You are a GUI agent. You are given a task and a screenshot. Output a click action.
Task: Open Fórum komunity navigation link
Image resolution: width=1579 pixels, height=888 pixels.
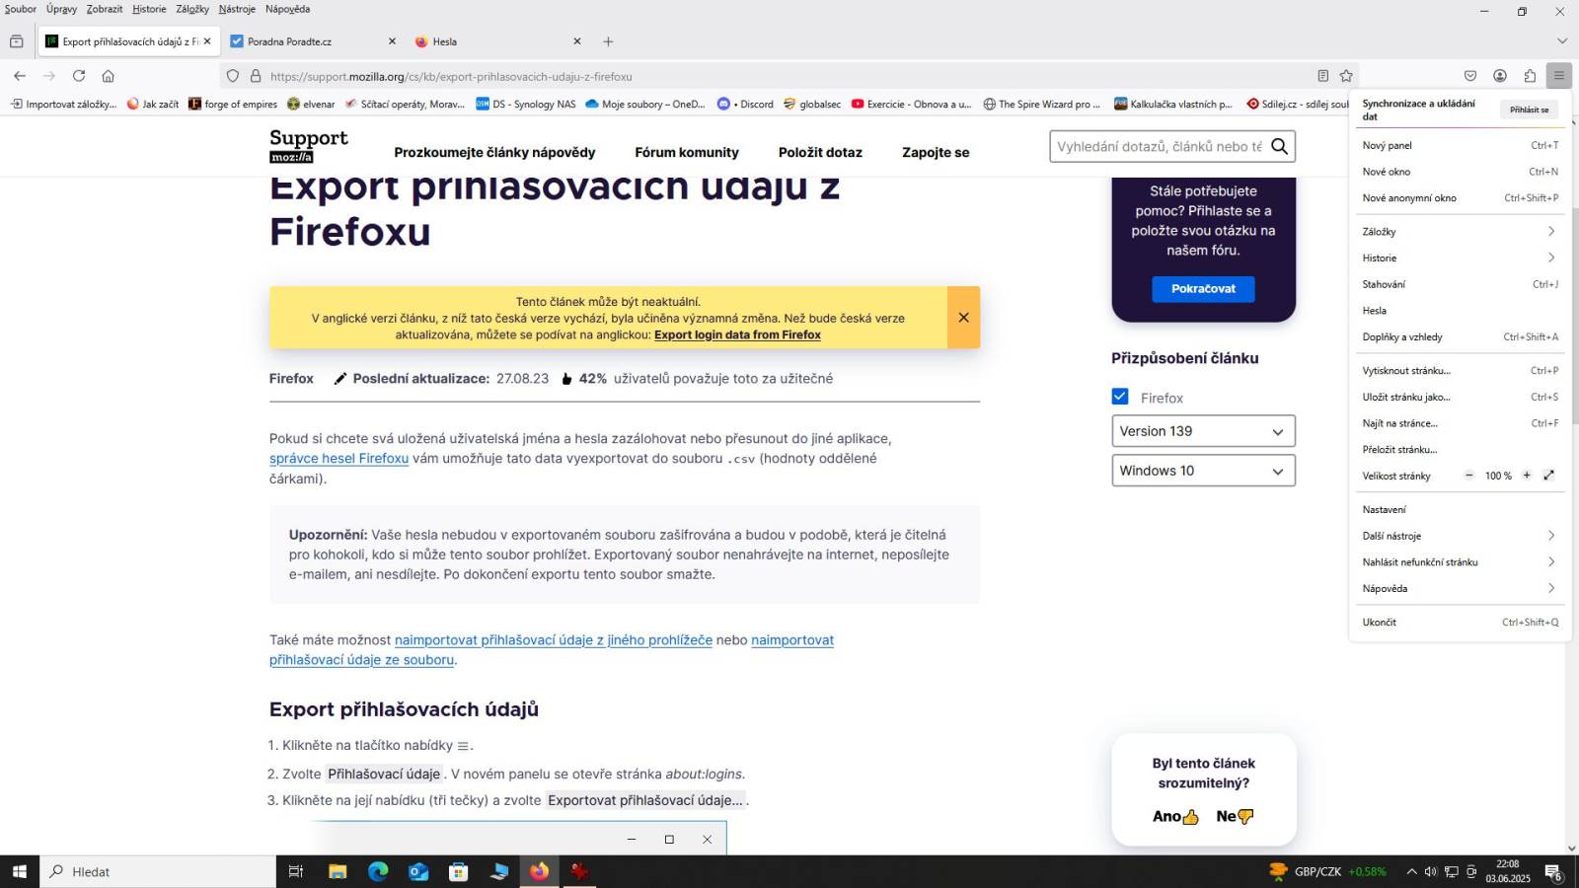[687, 152]
